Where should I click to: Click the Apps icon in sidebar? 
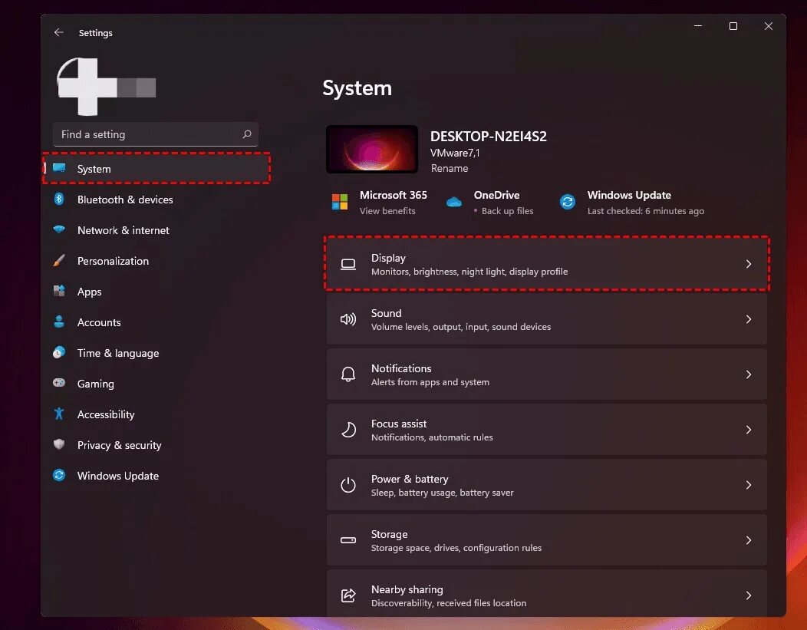click(x=59, y=291)
